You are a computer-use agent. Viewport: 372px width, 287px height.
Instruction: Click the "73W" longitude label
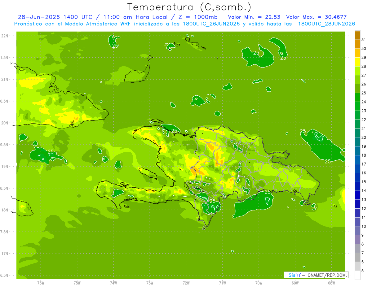pos(150,283)
